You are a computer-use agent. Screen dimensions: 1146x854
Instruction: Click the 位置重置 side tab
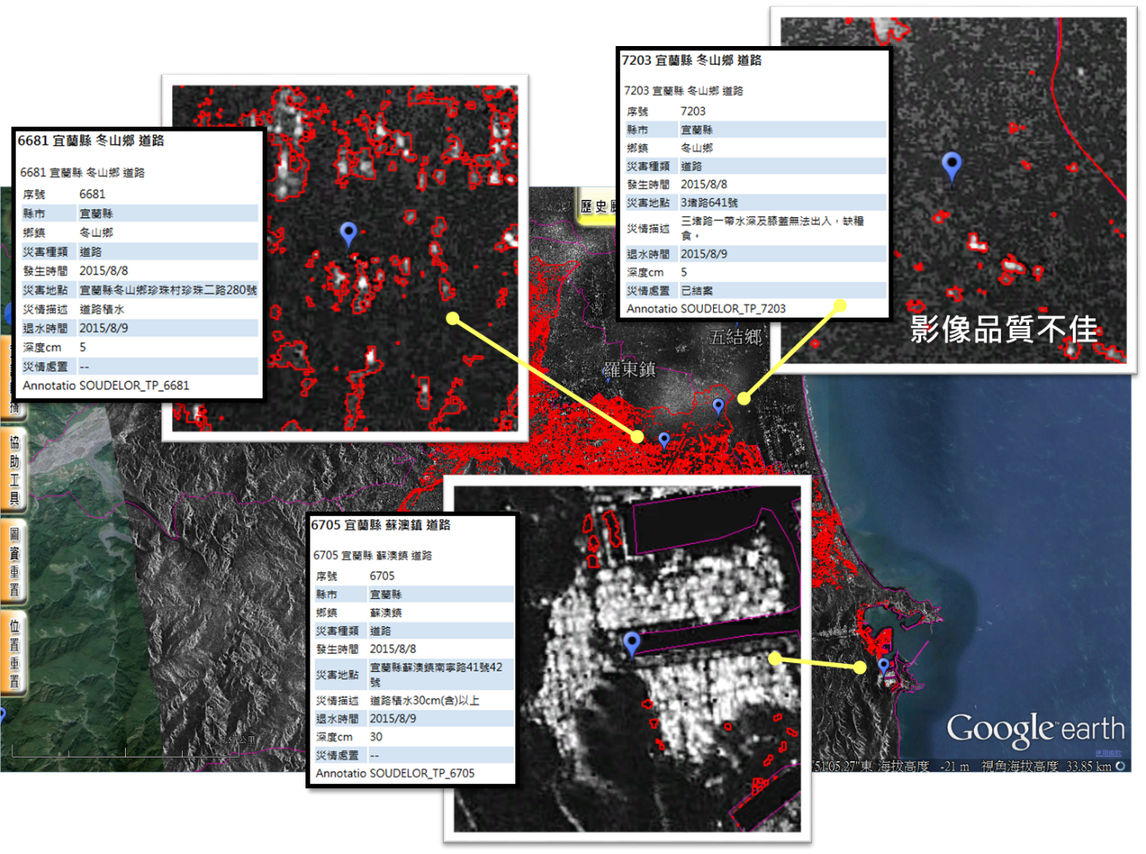click(x=14, y=653)
